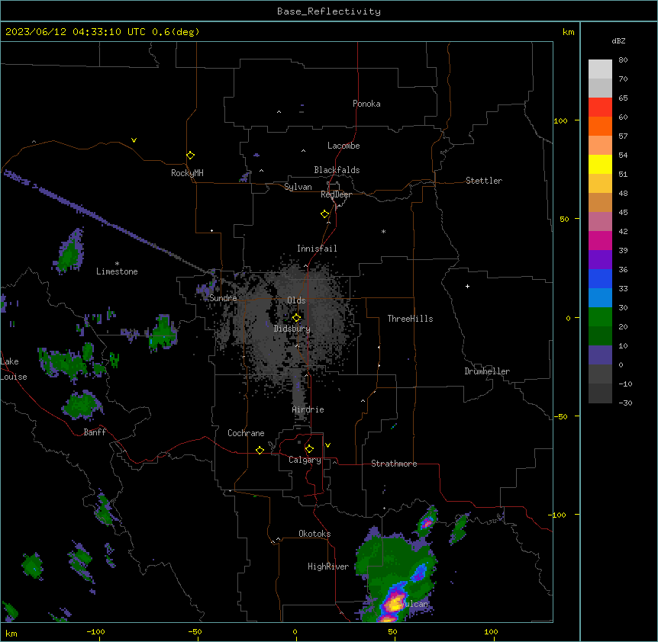The width and height of the screenshot is (658, 642).
Task: Click the yellow diamond marker between Olds and Didsbury
Action: click(x=297, y=318)
